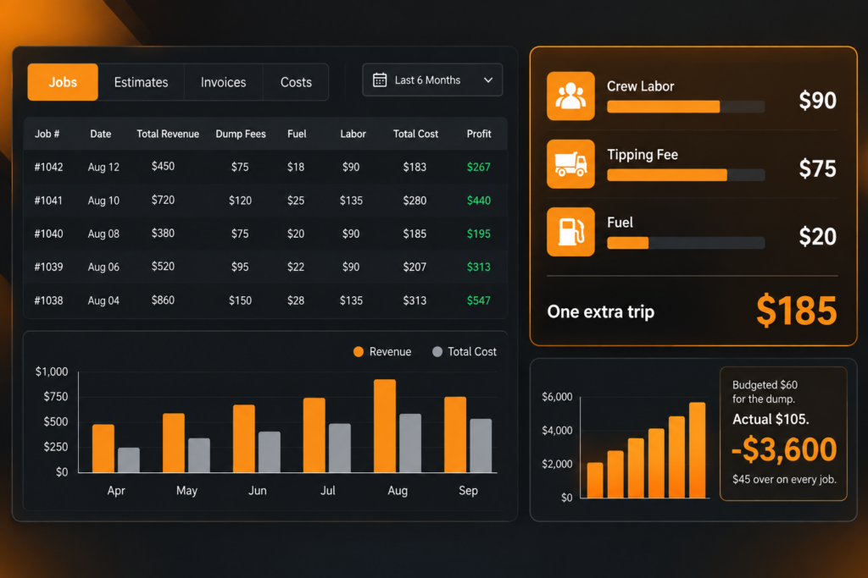Click the Dump Fees column header
Image resolution: width=868 pixels, height=578 pixels.
(241, 134)
